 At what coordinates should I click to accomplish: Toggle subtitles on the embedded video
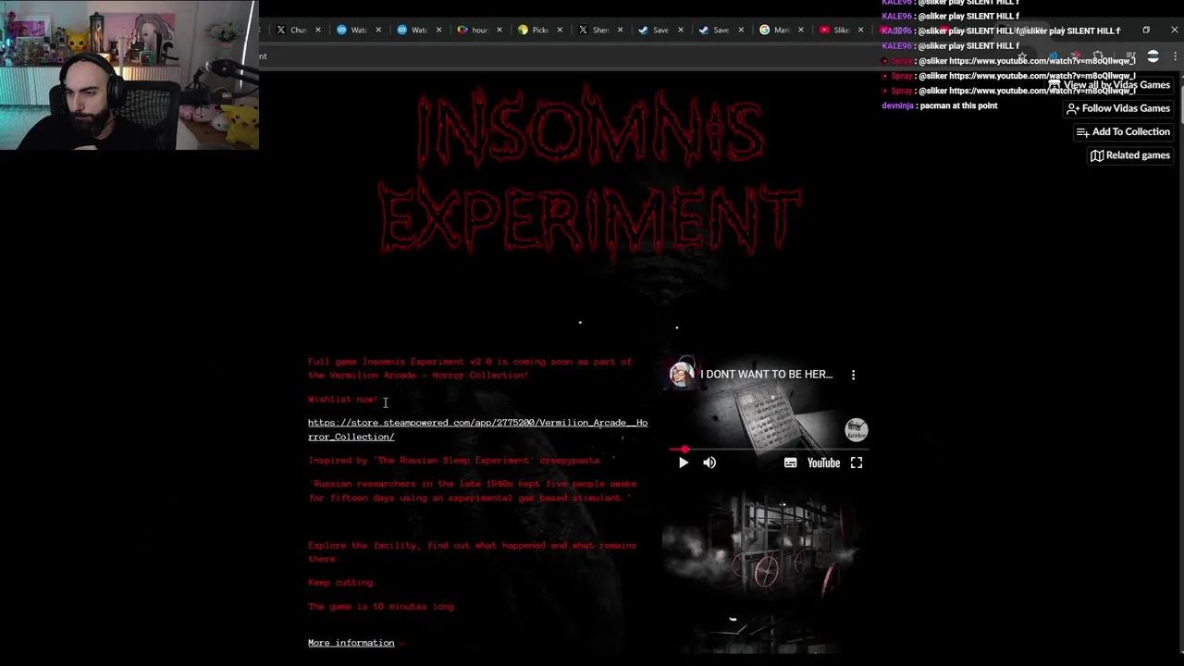click(x=790, y=462)
